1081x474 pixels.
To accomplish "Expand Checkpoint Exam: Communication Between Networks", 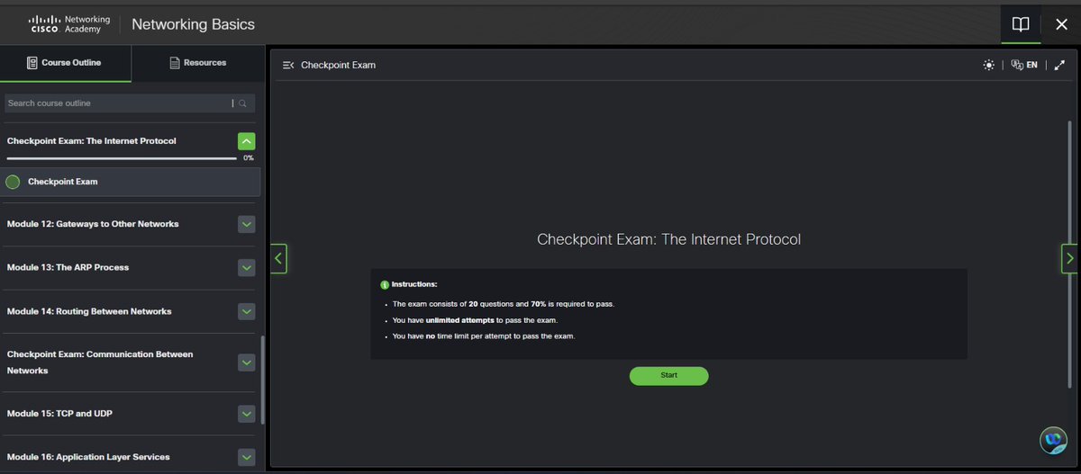I will pos(247,362).
